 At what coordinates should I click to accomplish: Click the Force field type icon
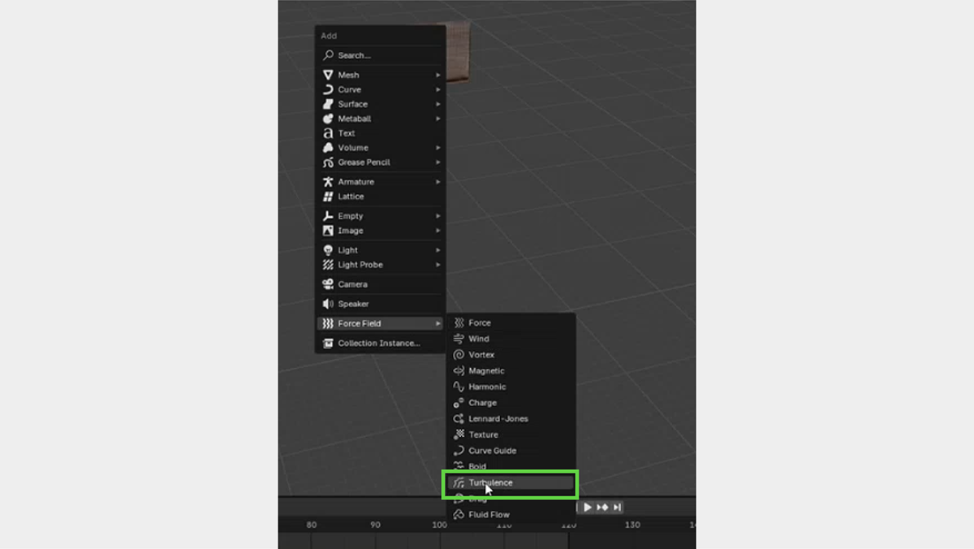[x=459, y=322]
